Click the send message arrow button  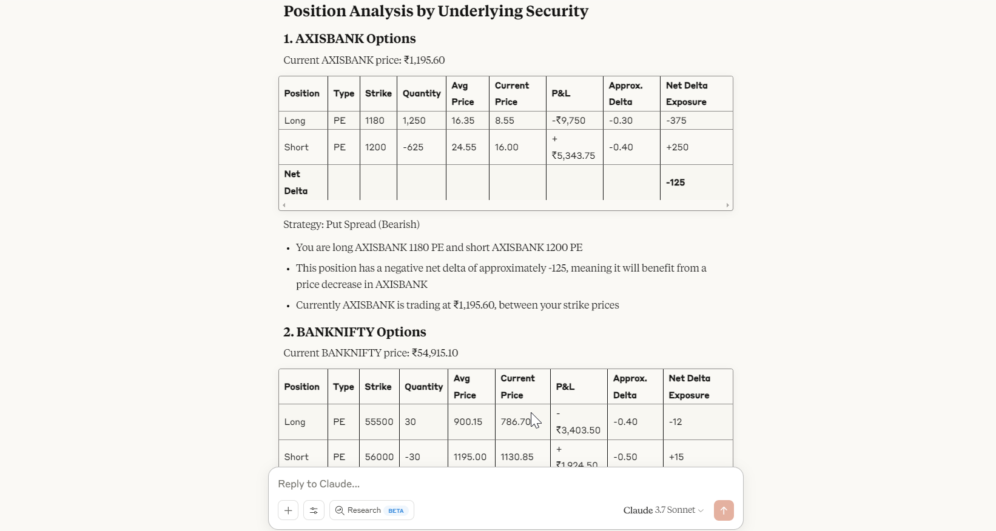point(724,510)
